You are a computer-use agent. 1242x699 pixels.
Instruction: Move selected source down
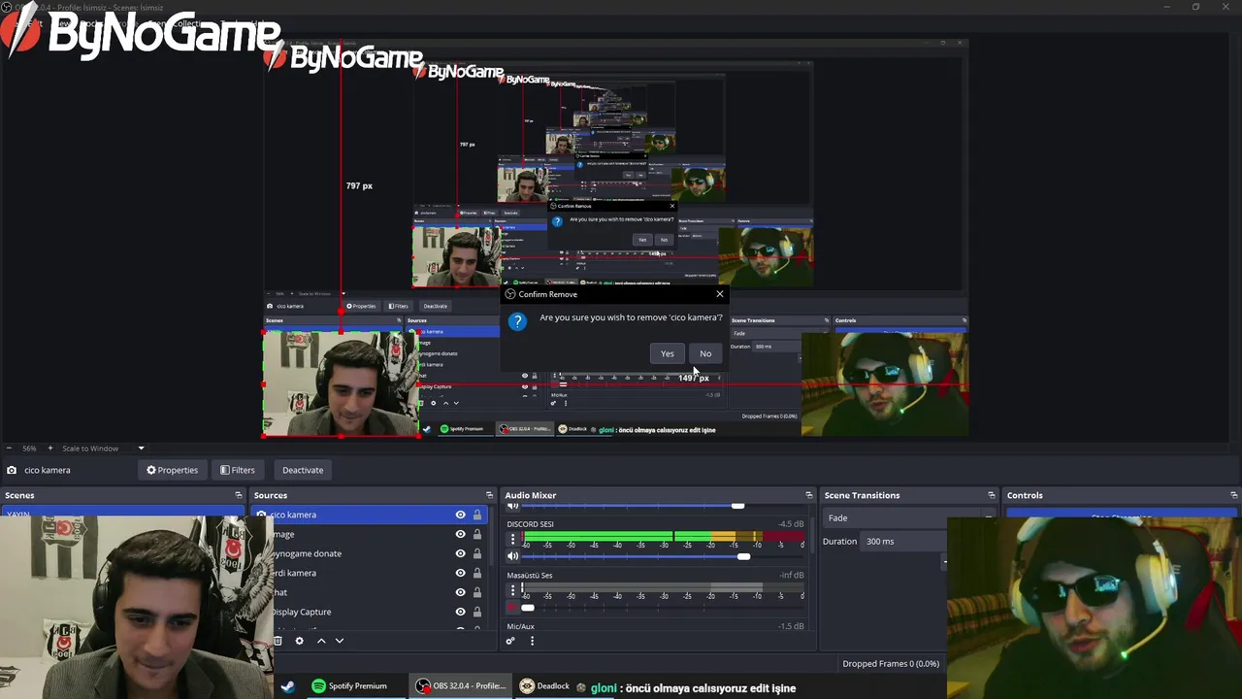pyautogui.click(x=339, y=641)
